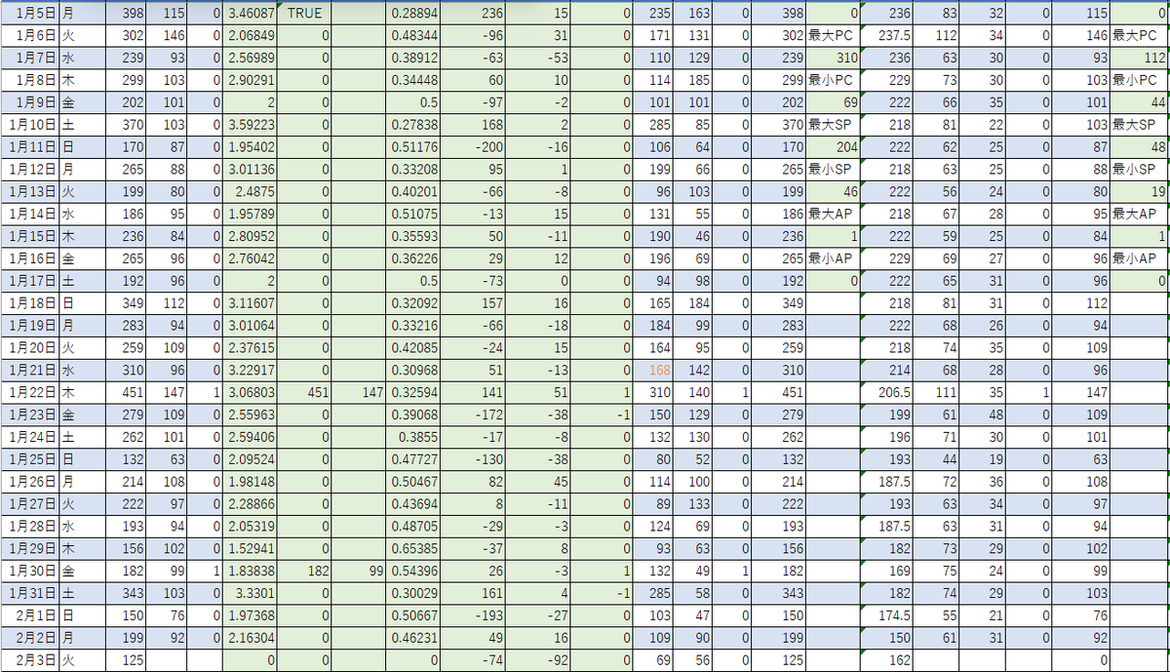Select the 0.5 cell in 1月17日 row

click(x=415, y=281)
